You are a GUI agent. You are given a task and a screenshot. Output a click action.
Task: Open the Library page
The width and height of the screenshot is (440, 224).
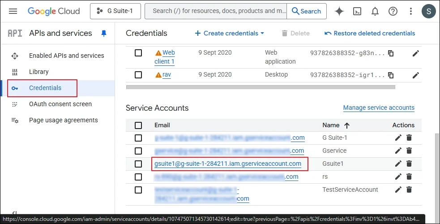point(39,72)
